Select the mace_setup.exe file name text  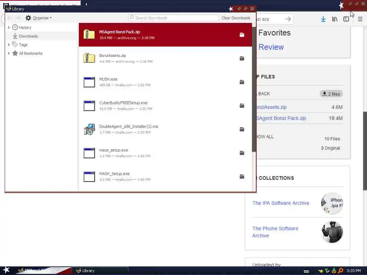click(114, 150)
